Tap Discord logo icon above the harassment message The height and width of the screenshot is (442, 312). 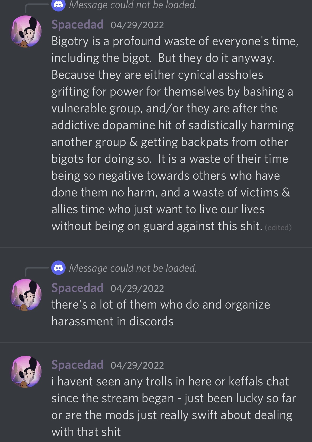58,268
